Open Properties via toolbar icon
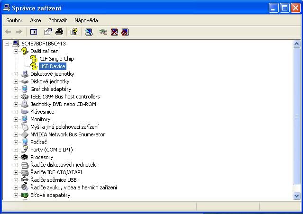The width and height of the screenshot is (303, 214). coord(48,32)
